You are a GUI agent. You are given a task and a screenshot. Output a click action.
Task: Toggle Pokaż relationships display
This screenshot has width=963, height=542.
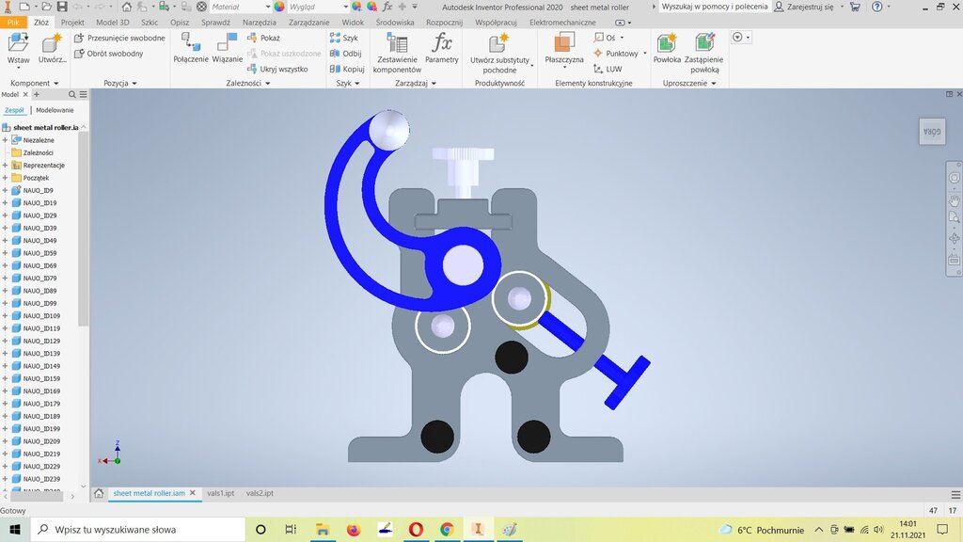click(263, 39)
